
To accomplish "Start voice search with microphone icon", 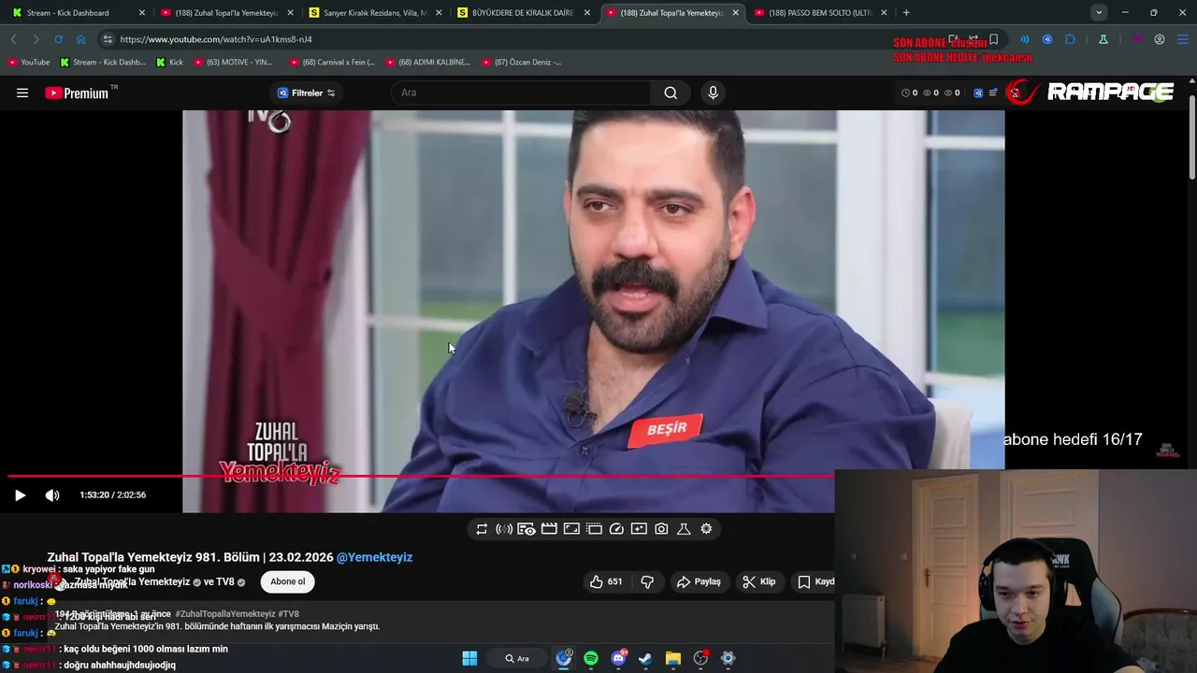I will point(713,93).
